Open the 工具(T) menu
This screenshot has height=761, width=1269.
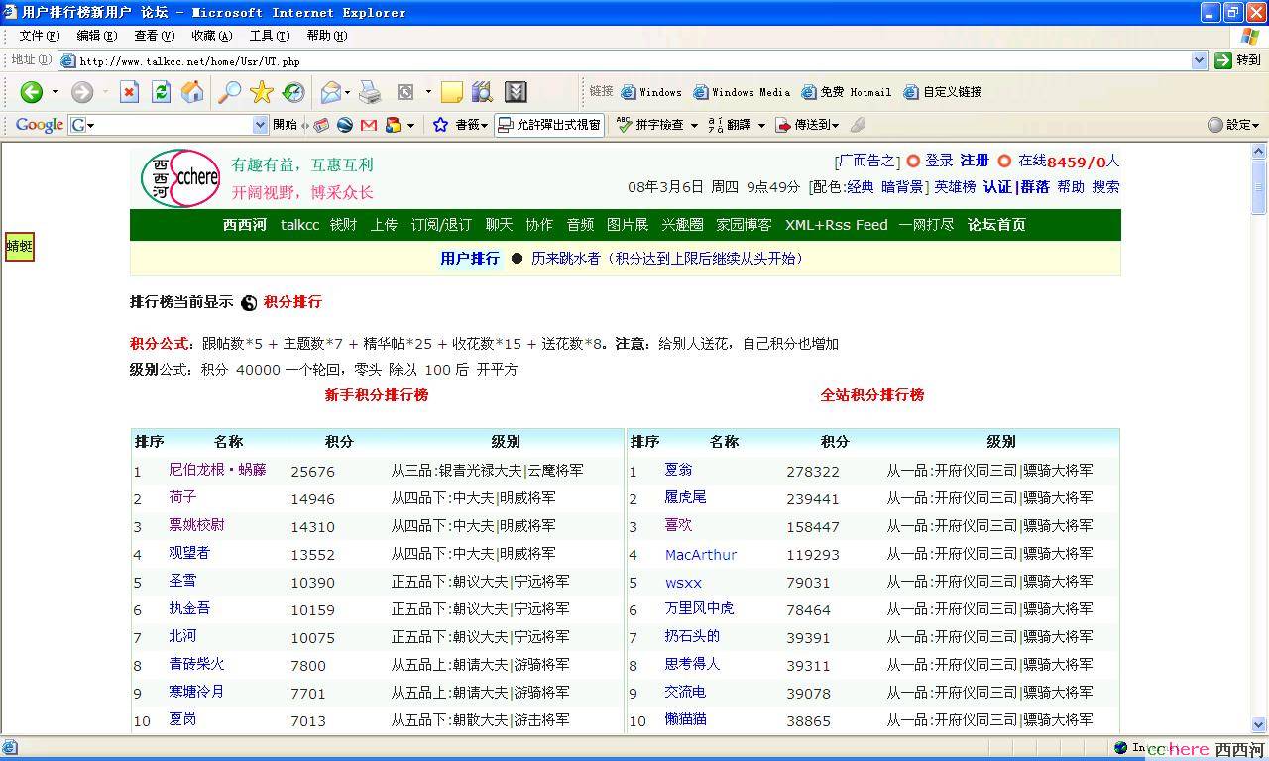[270, 36]
